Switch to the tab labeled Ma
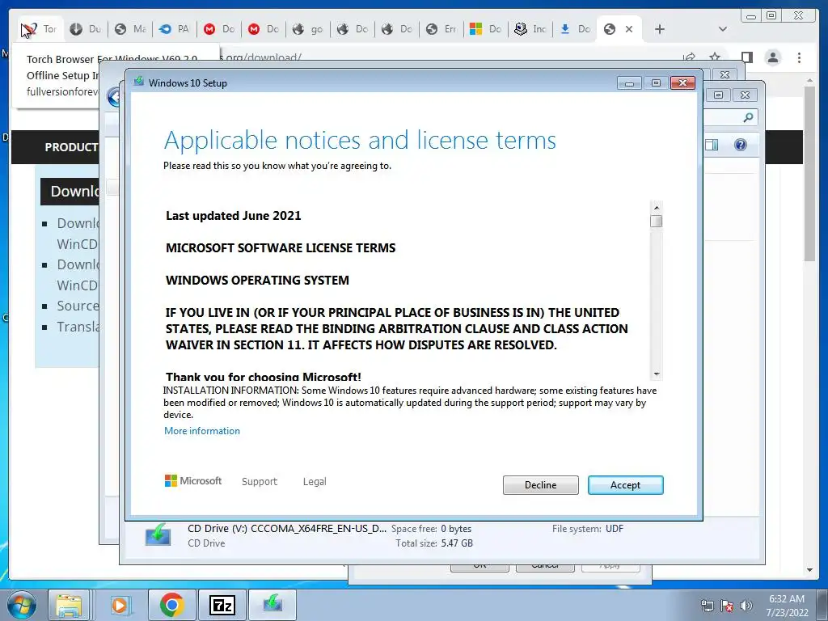Image resolution: width=828 pixels, height=621 pixels. [x=130, y=29]
